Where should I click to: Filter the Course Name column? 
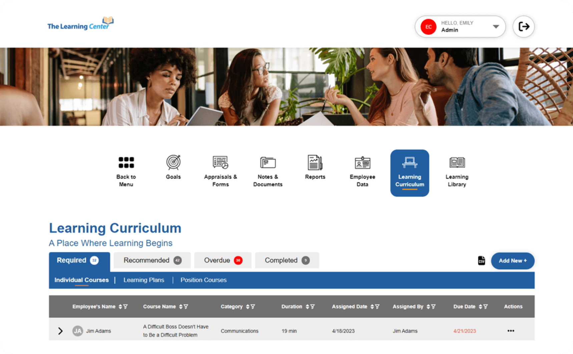pyautogui.click(x=186, y=307)
